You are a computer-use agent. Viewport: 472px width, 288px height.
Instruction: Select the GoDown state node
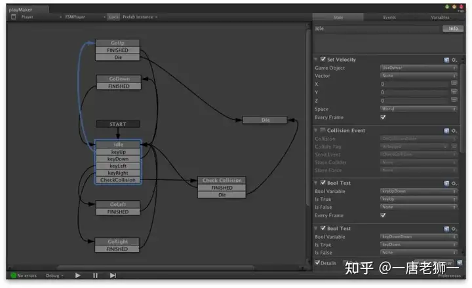tap(119, 79)
